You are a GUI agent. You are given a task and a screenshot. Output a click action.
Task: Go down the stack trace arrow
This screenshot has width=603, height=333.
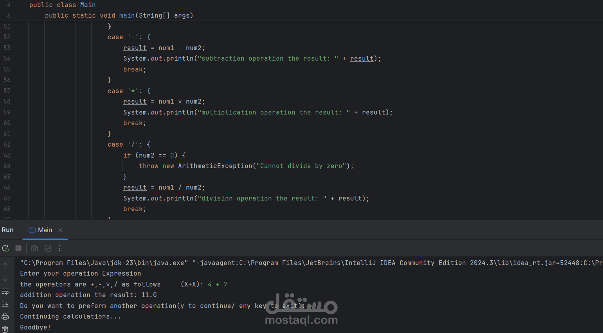[x=5, y=279]
